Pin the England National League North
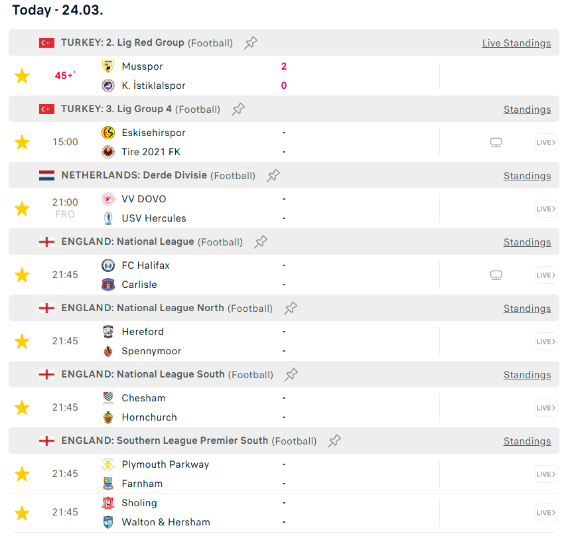This screenshot has width=566, height=542. tap(291, 308)
